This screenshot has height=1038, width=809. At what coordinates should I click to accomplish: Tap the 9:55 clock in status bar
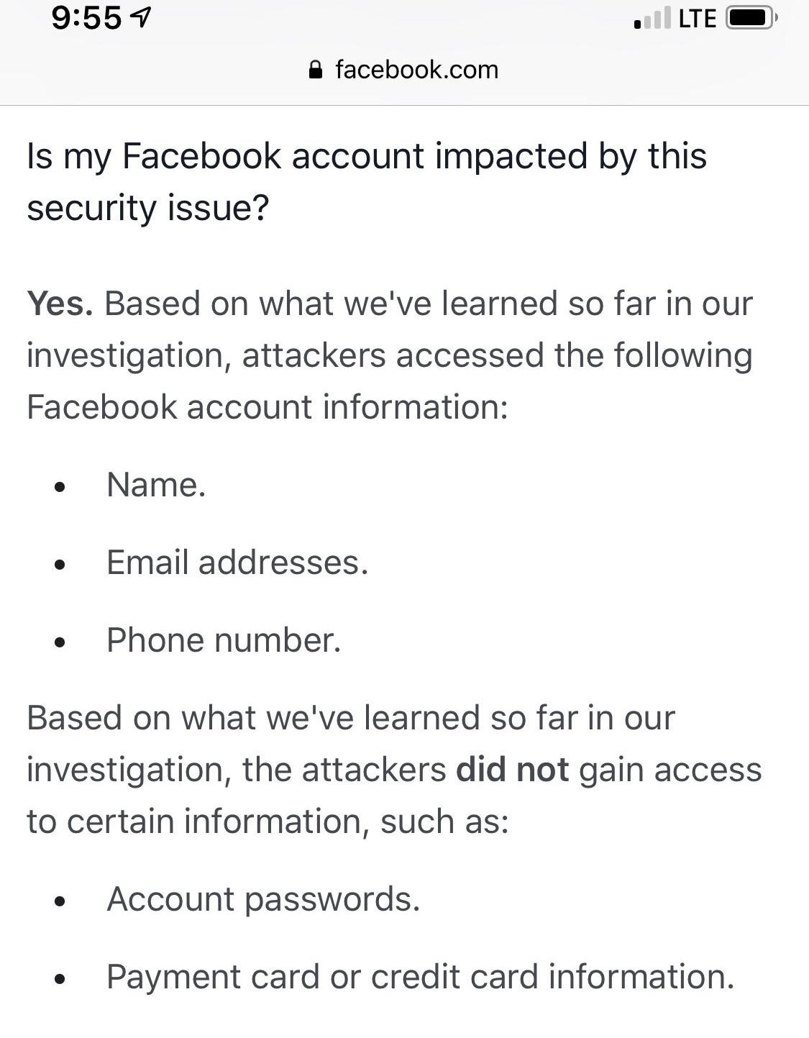pos(87,18)
